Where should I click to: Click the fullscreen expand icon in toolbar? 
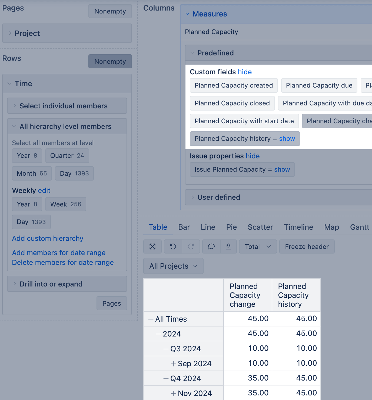point(152,246)
